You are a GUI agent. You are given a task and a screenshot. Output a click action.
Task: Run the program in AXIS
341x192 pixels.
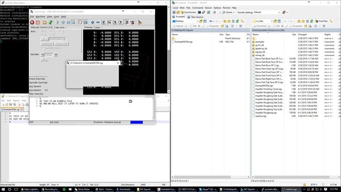(58, 22)
